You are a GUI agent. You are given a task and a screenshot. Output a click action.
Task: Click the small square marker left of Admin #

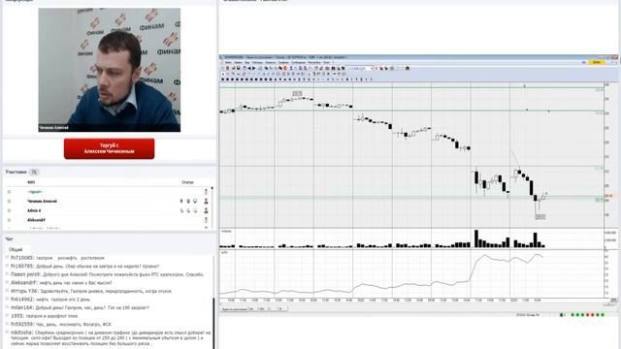point(9,210)
